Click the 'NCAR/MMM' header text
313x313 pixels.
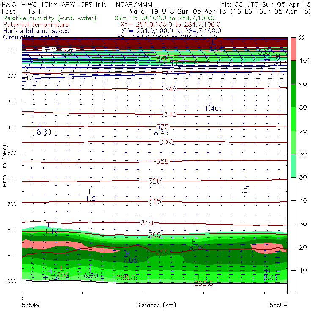134,4
